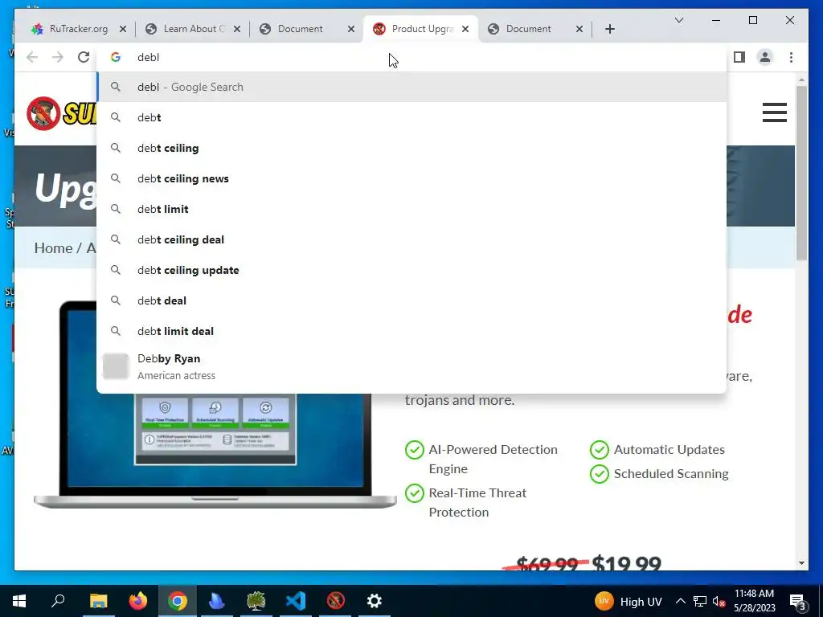Click the muted volume tray icon
Screen dimensions: 823x617
click(719, 601)
